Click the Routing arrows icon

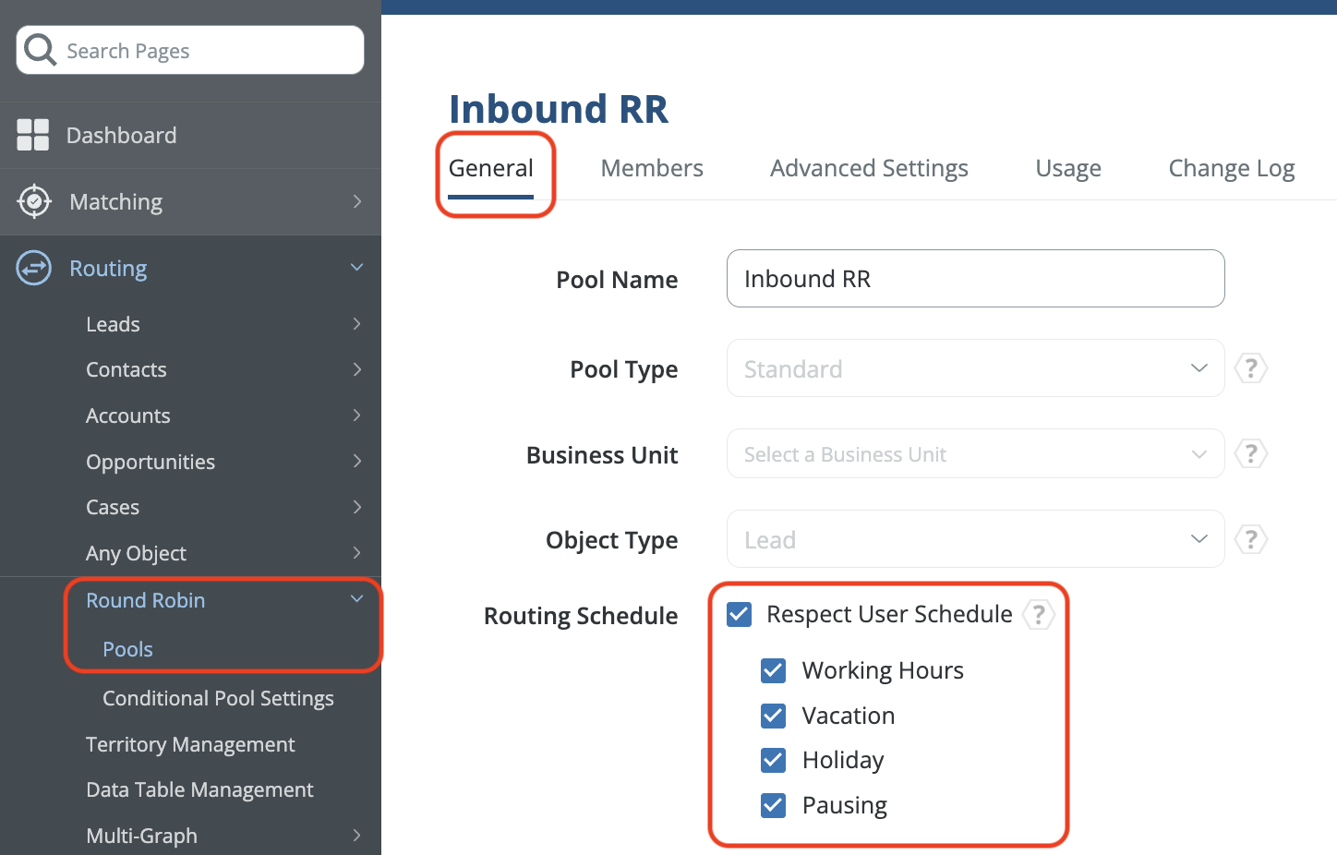point(34,269)
